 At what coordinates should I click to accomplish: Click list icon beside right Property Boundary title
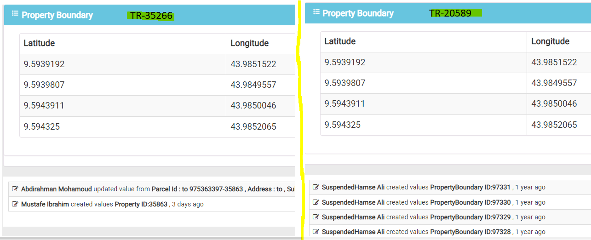(316, 12)
